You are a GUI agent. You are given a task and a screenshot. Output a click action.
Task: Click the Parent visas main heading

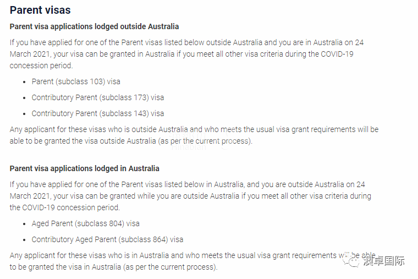pos(40,10)
